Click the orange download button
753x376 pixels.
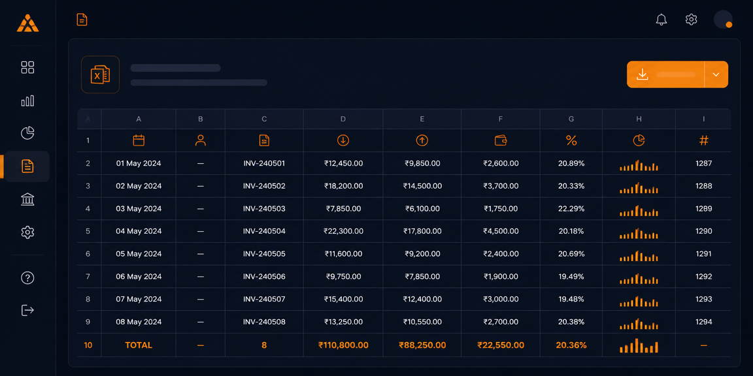tap(665, 74)
